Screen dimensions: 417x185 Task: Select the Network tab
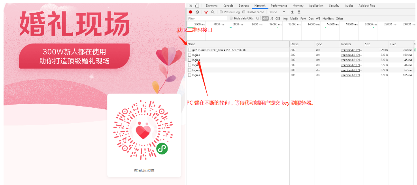point(260,6)
